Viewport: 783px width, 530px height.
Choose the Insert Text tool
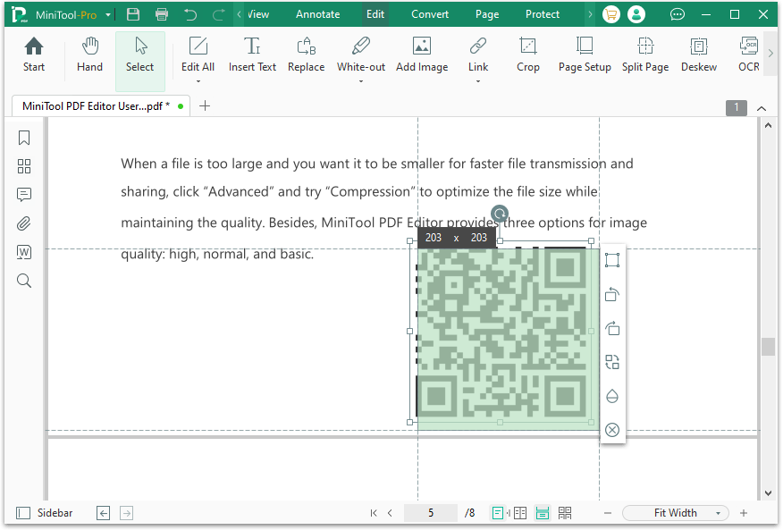pyautogui.click(x=252, y=55)
